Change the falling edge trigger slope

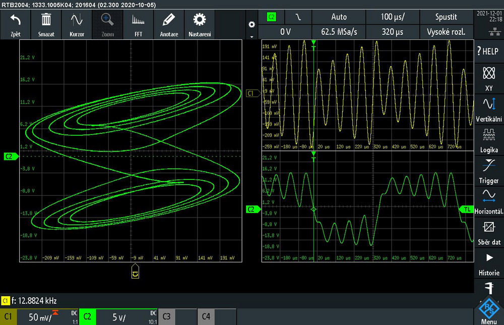click(x=298, y=17)
